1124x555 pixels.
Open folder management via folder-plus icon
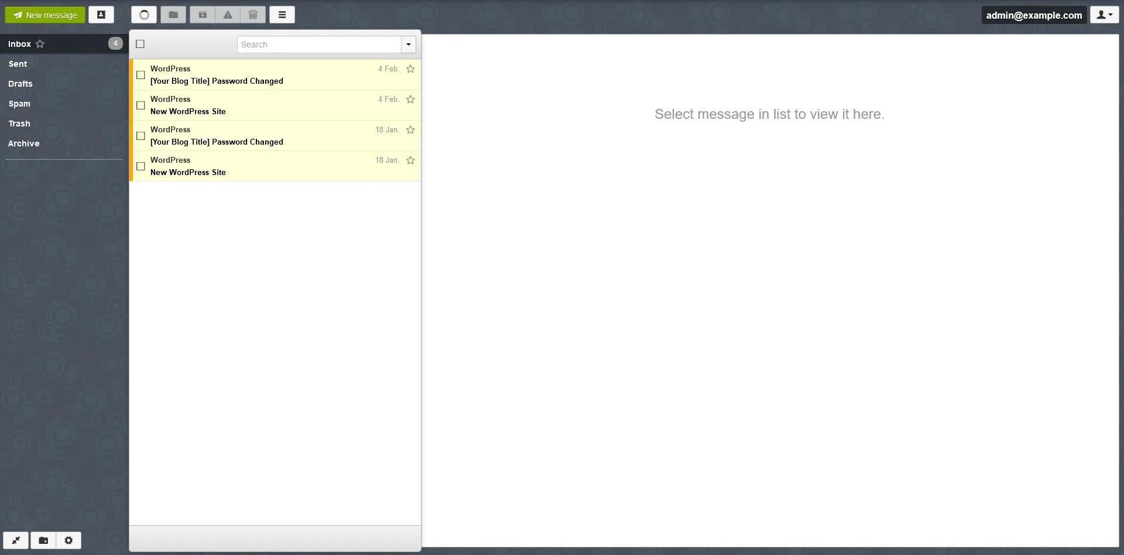[43, 540]
